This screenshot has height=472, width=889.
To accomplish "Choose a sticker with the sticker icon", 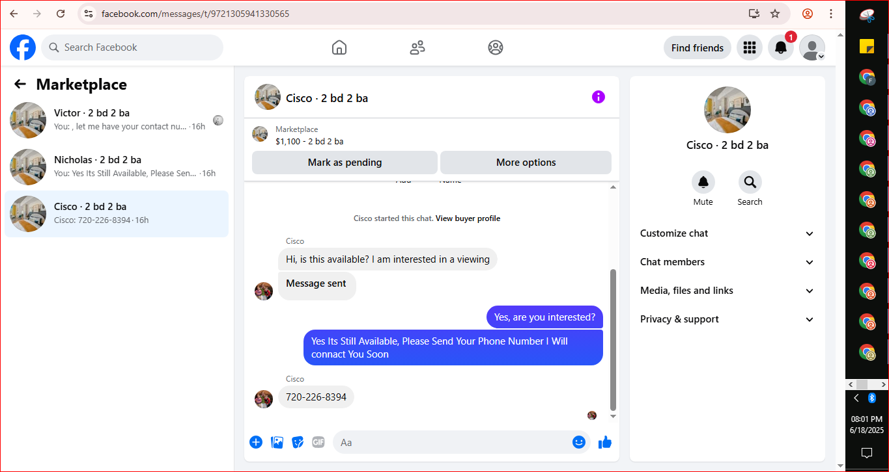I will (x=298, y=442).
